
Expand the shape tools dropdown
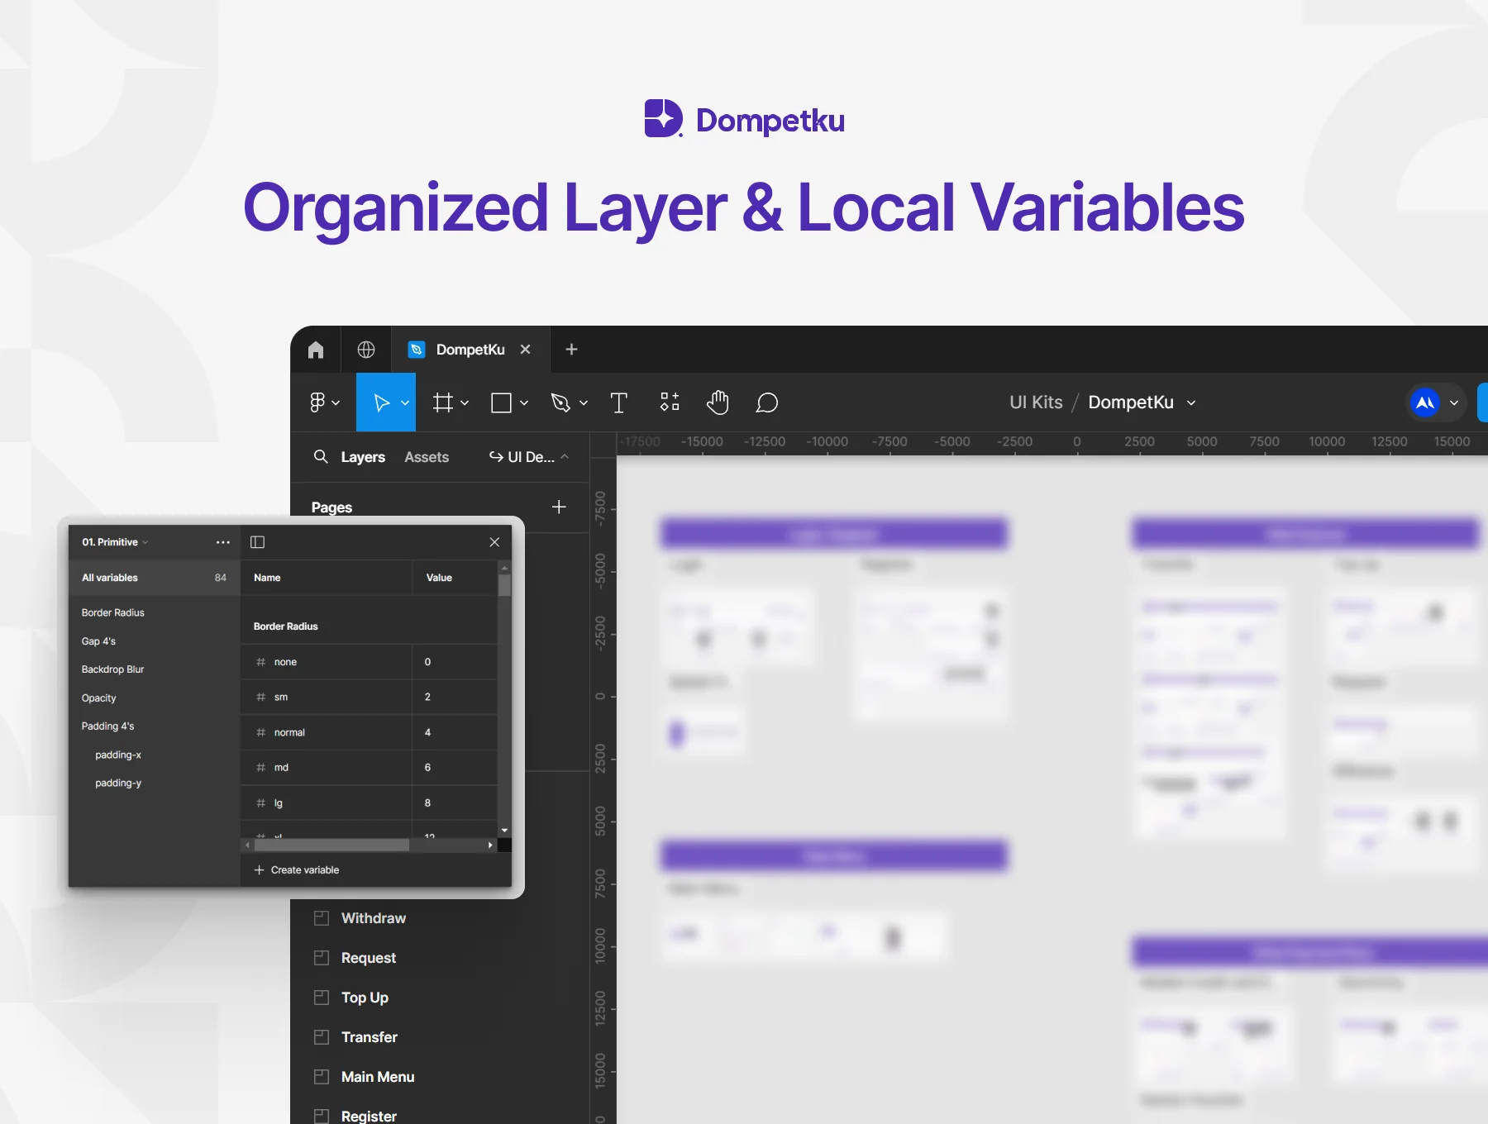coord(524,403)
